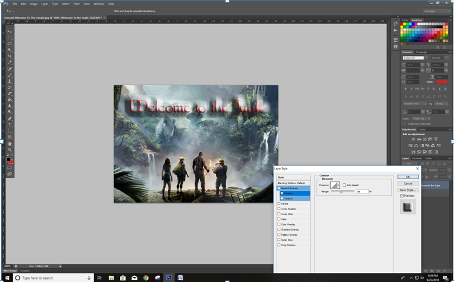Screen dimensions: 454x282
Task: Enable the Inner Glow checkbox
Action: (279, 214)
